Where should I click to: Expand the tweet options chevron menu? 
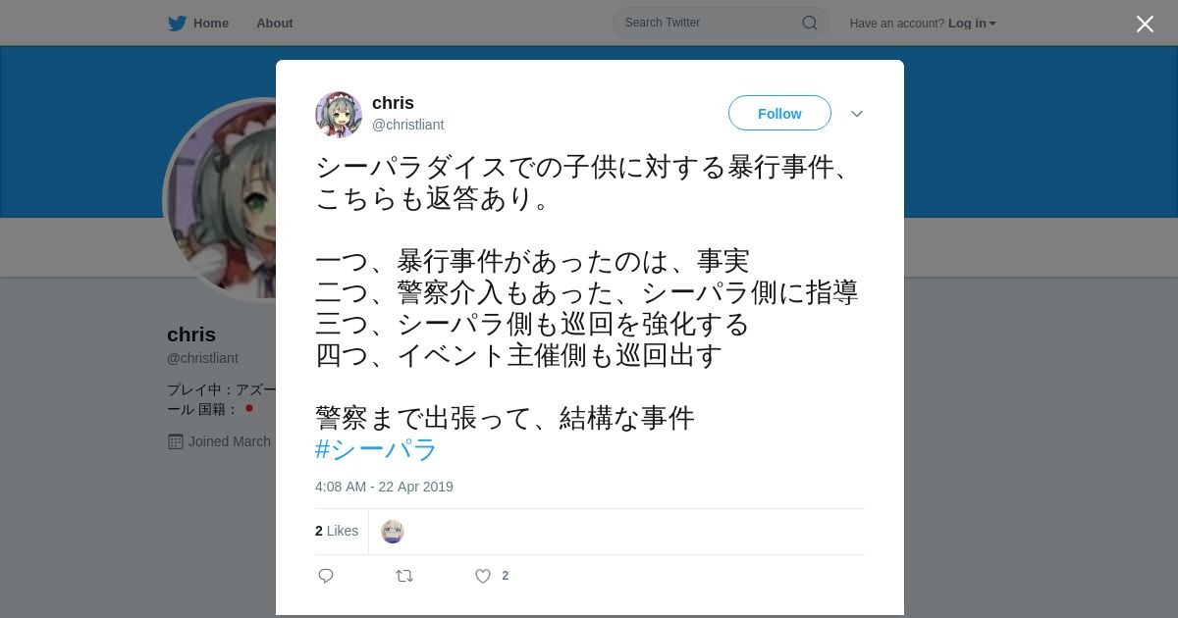point(857,114)
